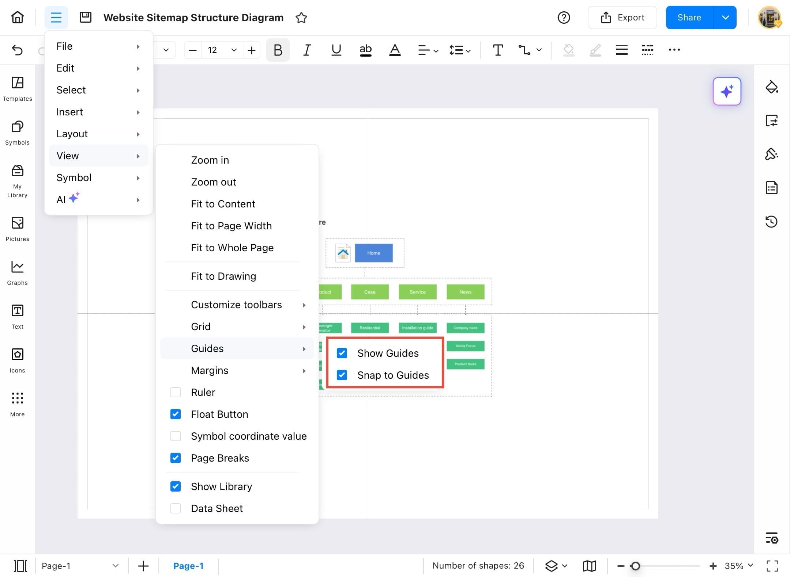Select Fit to Page Width
The width and height of the screenshot is (790, 577).
coord(231,225)
